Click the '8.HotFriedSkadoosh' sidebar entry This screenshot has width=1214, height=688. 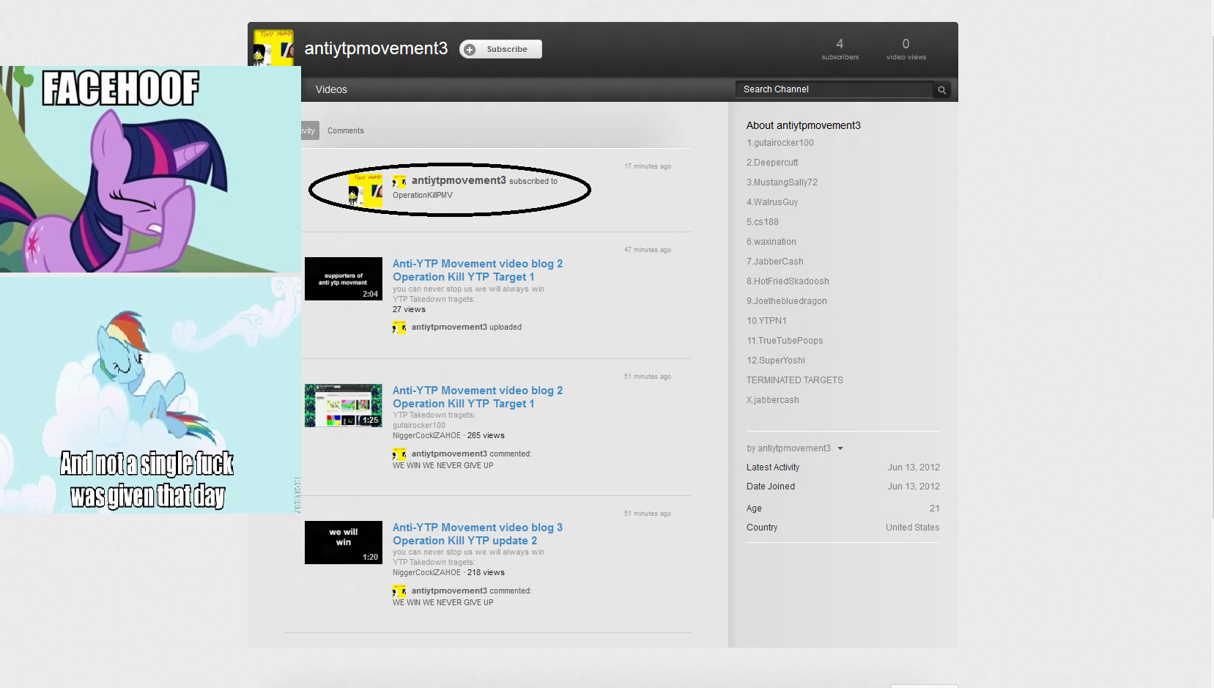click(x=788, y=281)
